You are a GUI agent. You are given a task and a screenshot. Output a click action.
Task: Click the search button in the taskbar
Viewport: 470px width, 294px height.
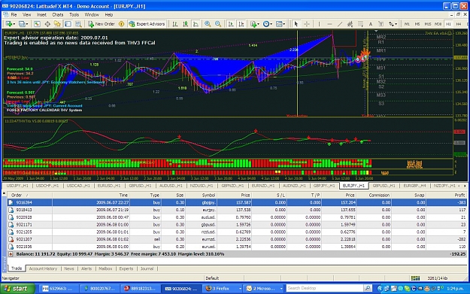click(368, 288)
